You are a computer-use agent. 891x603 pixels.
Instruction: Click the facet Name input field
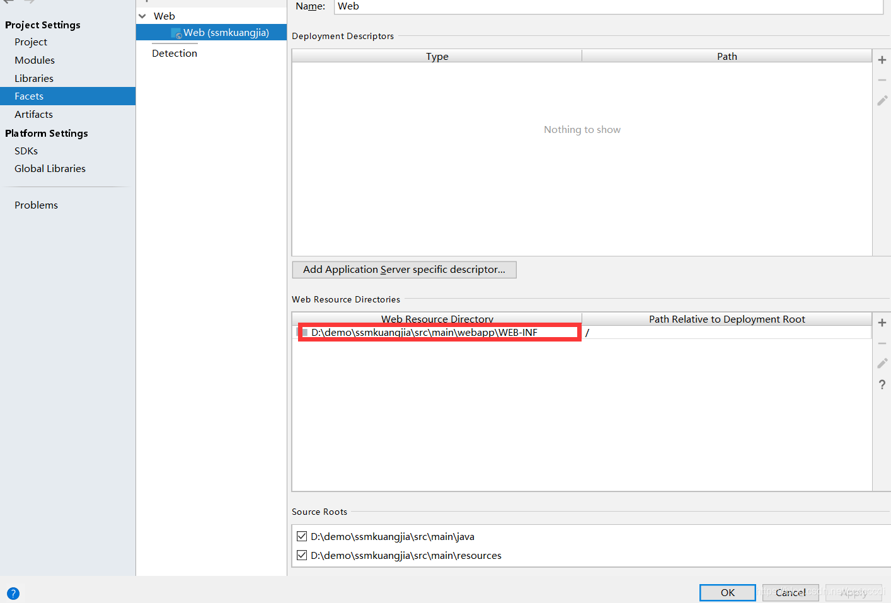(608, 6)
